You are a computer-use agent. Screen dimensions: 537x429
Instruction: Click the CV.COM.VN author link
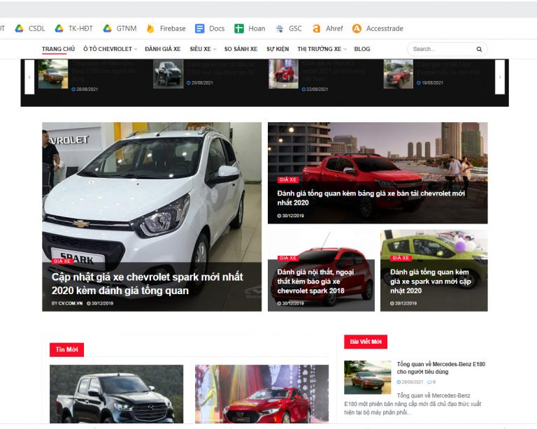pos(70,303)
